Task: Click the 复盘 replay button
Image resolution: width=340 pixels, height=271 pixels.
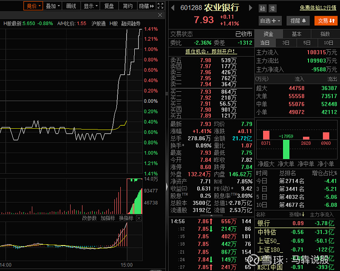Action: click(x=109, y=6)
